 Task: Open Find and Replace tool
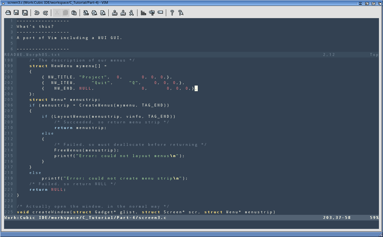coord(86,13)
